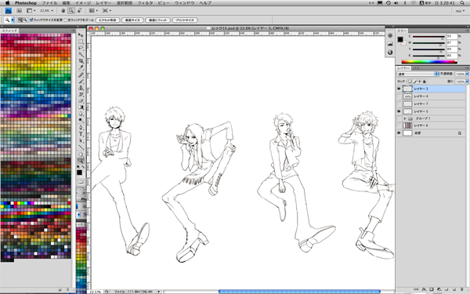Select the Eraser tool
This screenshot has width=470, height=294.
81,101
